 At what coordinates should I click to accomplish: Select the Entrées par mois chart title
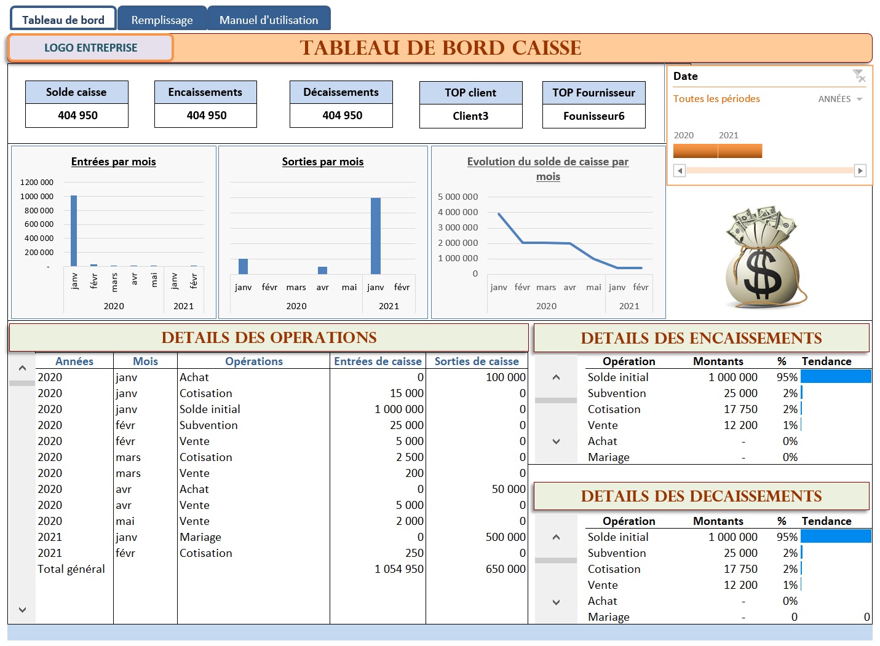click(x=113, y=162)
